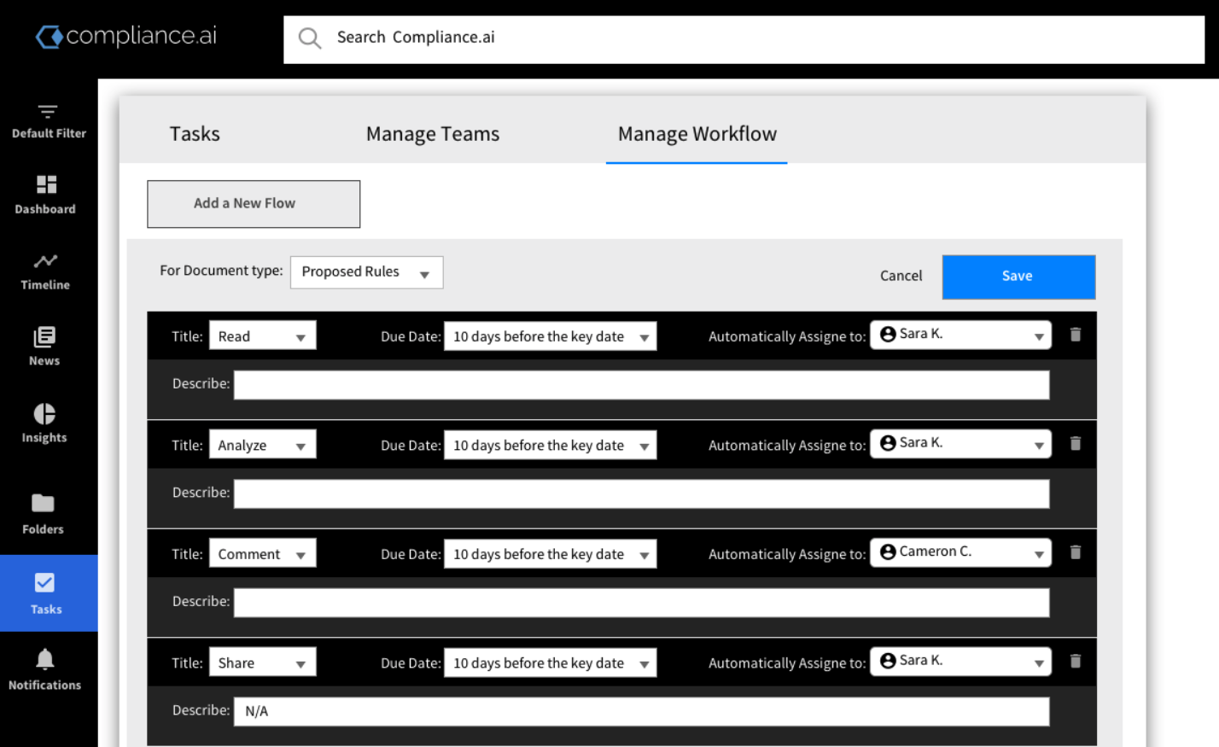Click the Add a New Flow button
The image size is (1219, 747).
click(254, 204)
